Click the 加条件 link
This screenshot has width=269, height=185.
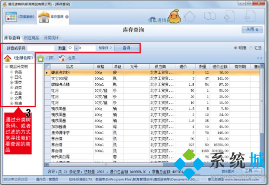click(105, 48)
